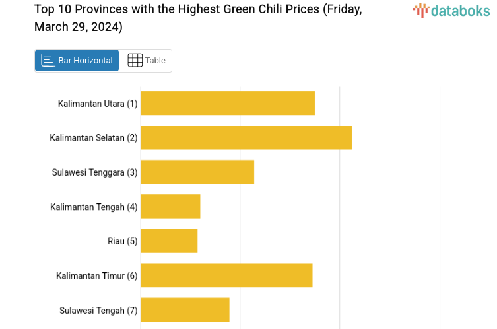This screenshot has height=329, width=497.
Task: Select the Kalimantan Selatan bar
Action: (246, 137)
